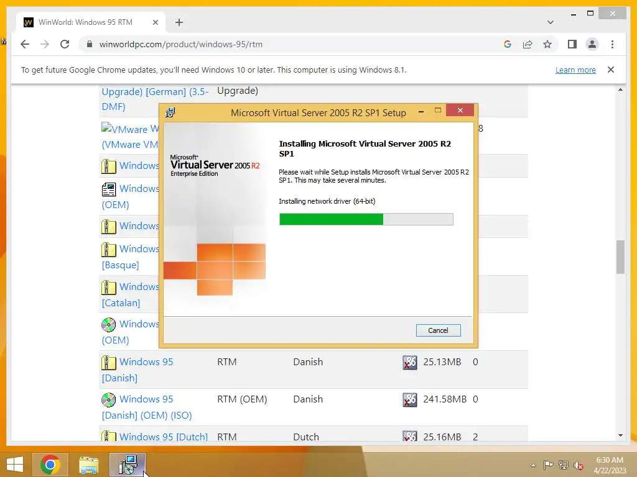Click the installer progress bar
637x477 pixels.
pyautogui.click(x=366, y=219)
